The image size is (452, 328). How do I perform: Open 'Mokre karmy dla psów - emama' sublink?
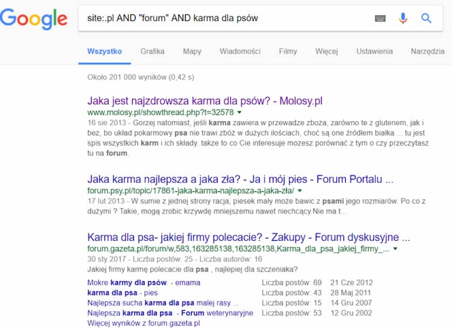pos(144,283)
